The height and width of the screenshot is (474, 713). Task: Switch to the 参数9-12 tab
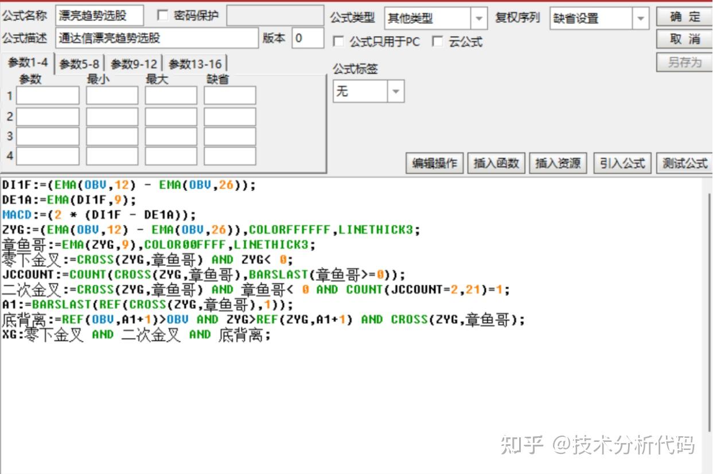coord(134,64)
